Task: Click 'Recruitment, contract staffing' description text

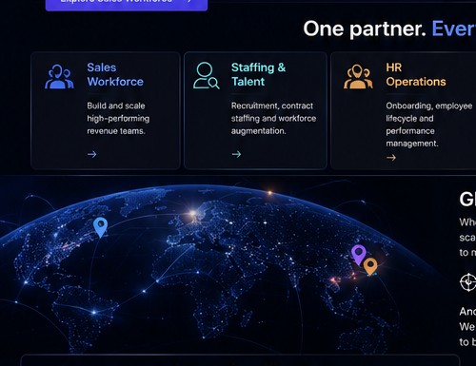Action: (x=273, y=118)
